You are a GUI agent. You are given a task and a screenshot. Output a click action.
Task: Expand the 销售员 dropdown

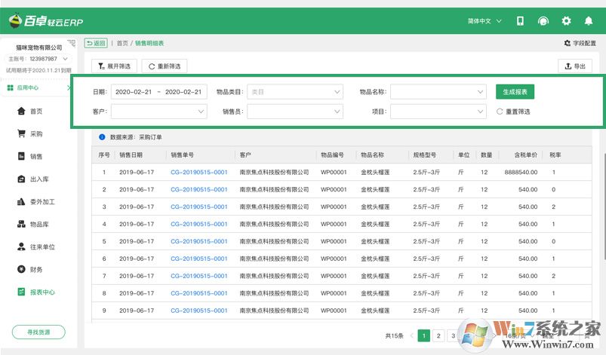[294, 112]
